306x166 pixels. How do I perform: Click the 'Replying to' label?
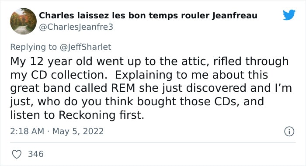pos(33,47)
